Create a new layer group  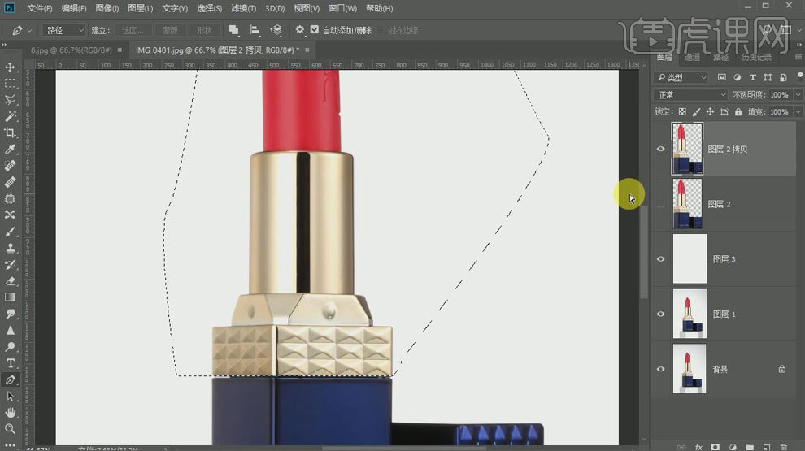750,447
